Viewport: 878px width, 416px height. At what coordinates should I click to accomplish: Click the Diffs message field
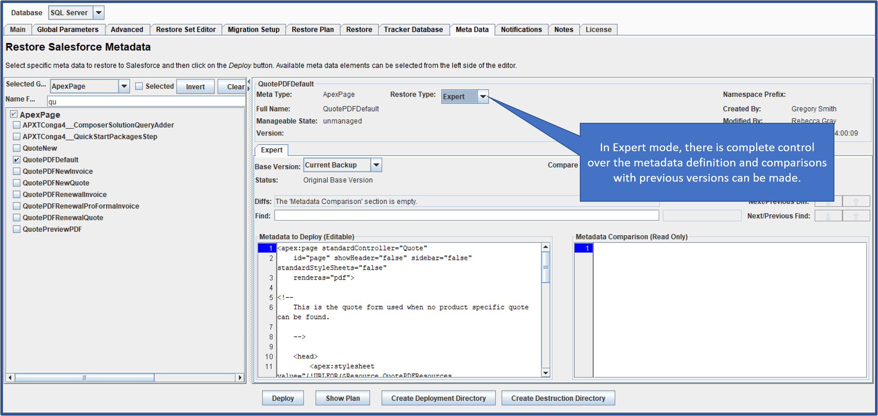tap(466, 201)
